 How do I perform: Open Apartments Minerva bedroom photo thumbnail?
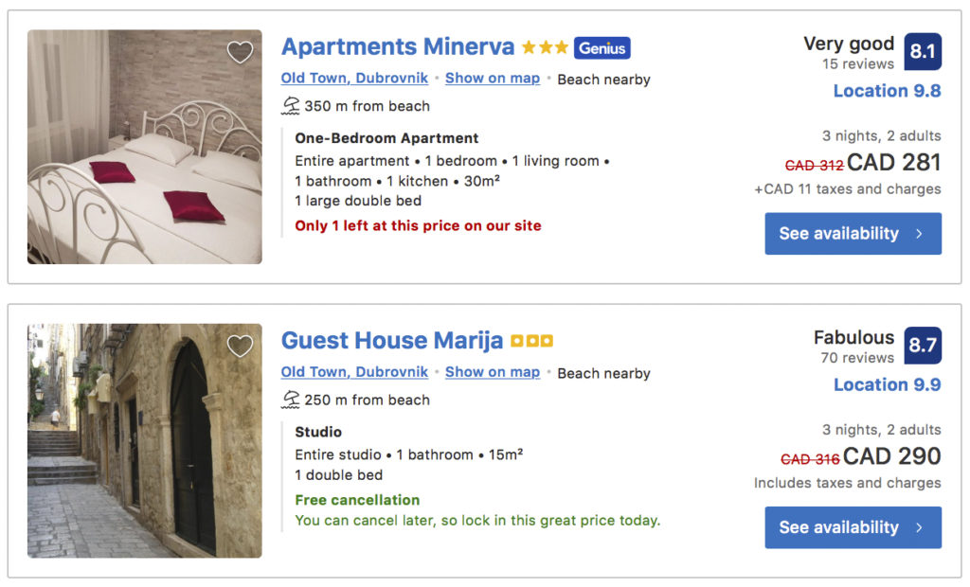coord(145,147)
